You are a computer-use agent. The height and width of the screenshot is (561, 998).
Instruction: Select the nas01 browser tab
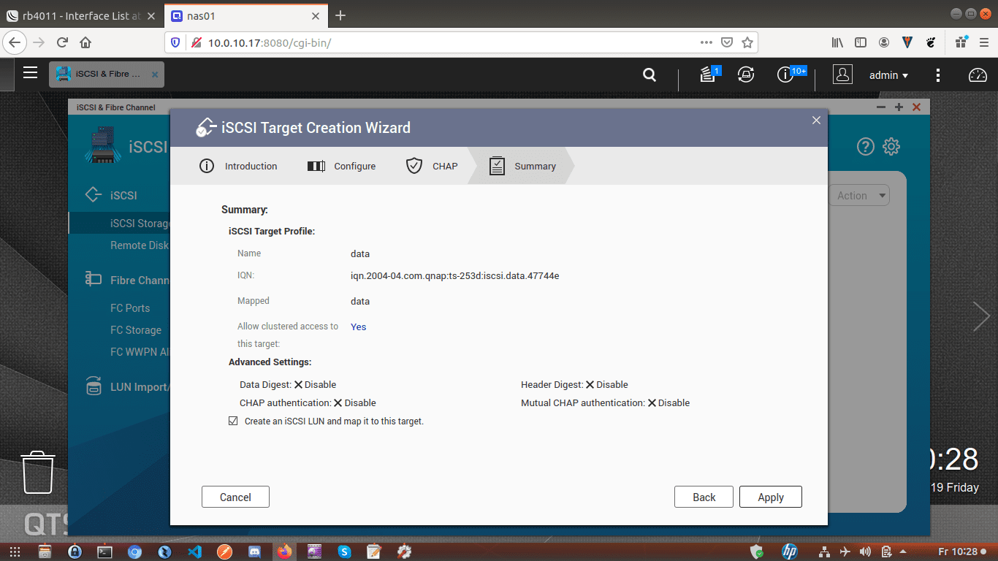click(245, 15)
